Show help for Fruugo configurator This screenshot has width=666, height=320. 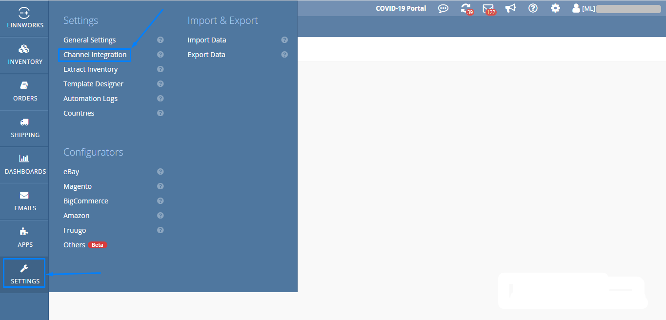coord(161,230)
